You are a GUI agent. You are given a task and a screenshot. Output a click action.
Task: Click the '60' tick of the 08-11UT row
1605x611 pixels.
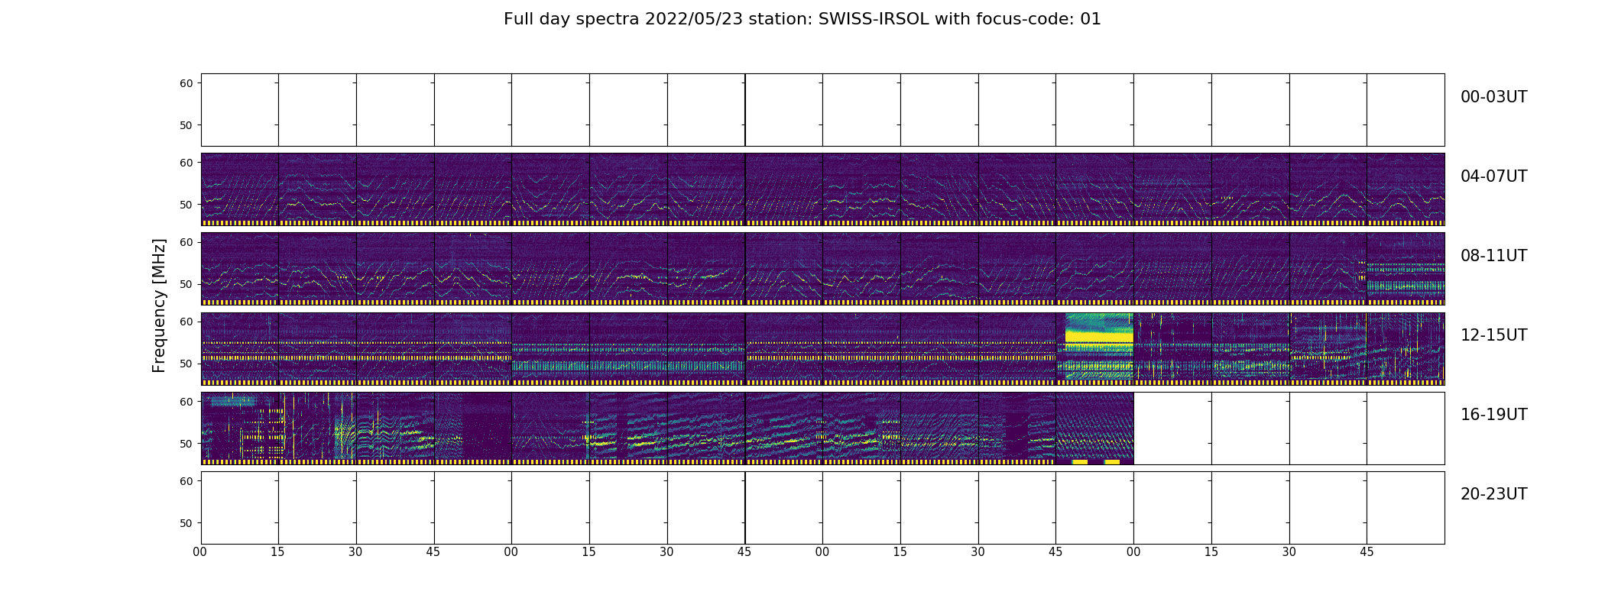coord(186,242)
